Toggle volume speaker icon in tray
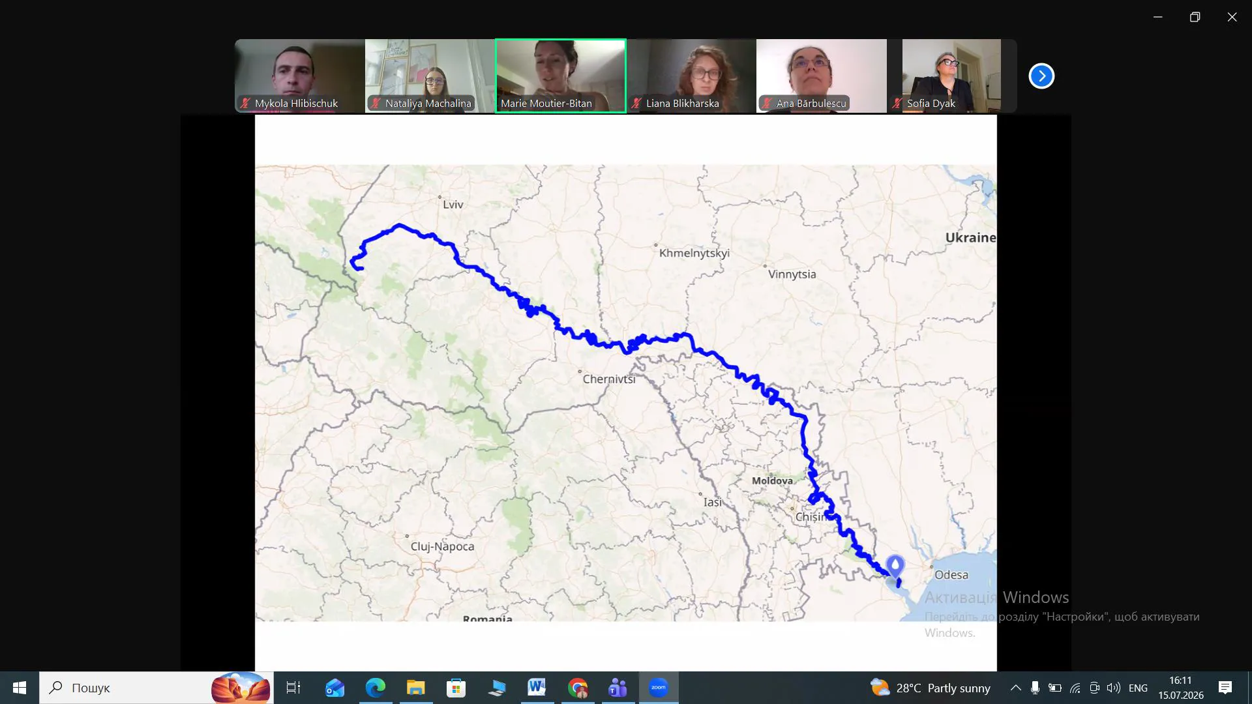The width and height of the screenshot is (1252, 704). [x=1114, y=688]
